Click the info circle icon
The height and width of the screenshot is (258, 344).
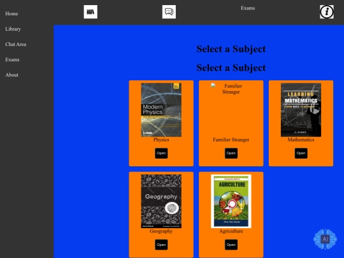click(327, 12)
